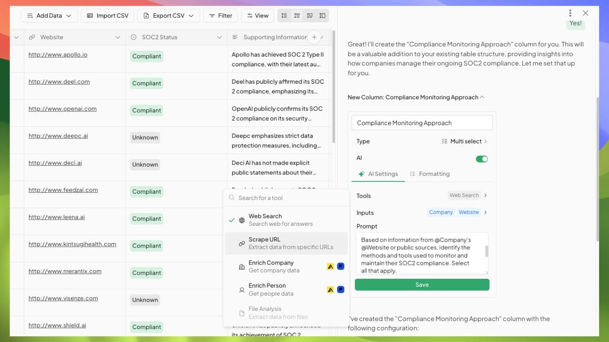The width and height of the screenshot is (609, 342).
Task: Select the AI Settings tab
Action: click(x=378, y=174)
